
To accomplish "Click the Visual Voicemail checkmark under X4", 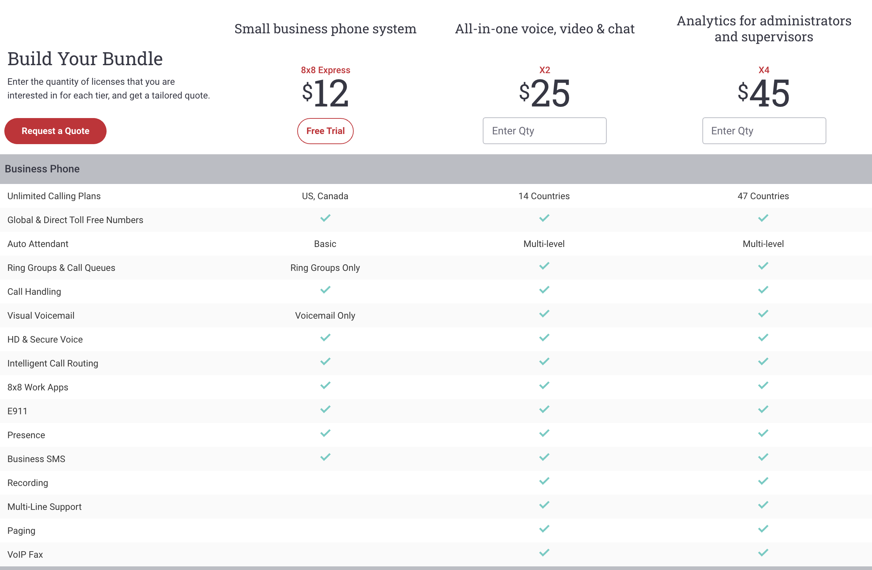I will [763, 314].
